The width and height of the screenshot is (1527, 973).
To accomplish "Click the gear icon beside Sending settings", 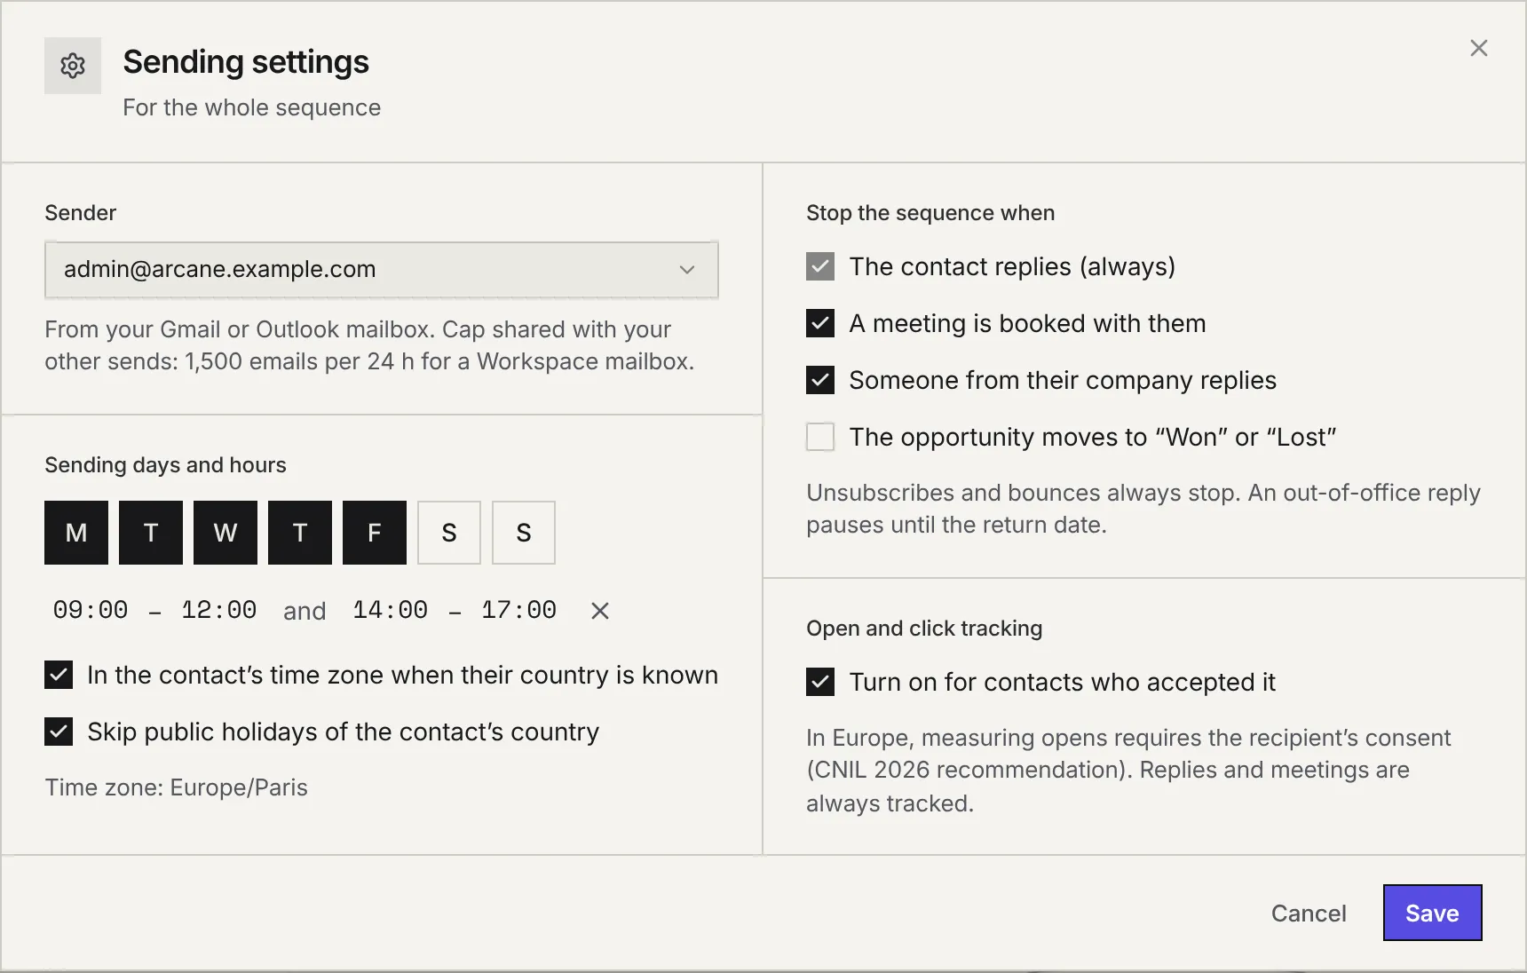I will click(73, 66).
